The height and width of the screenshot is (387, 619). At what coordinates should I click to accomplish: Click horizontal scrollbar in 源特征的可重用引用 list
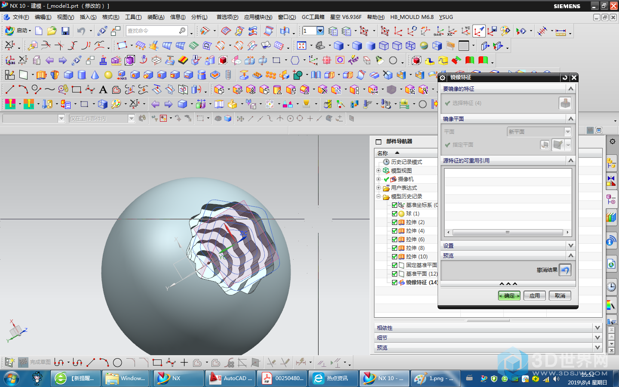click(x=508, y=232)
